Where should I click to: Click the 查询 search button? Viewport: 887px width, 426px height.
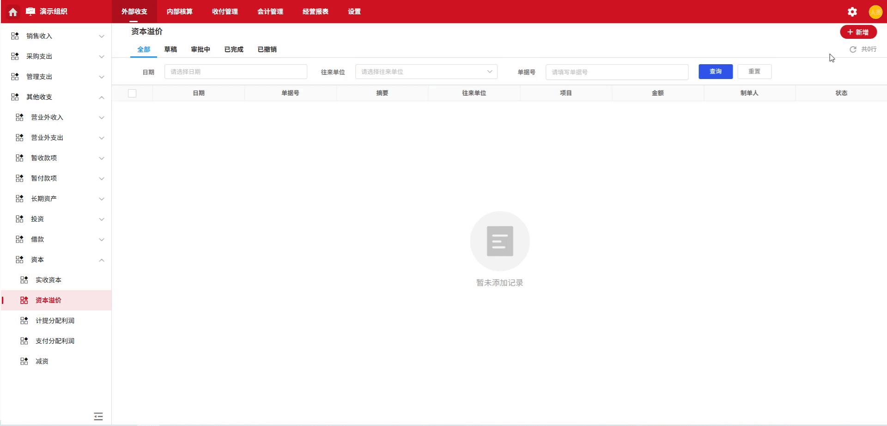(716, 71)
